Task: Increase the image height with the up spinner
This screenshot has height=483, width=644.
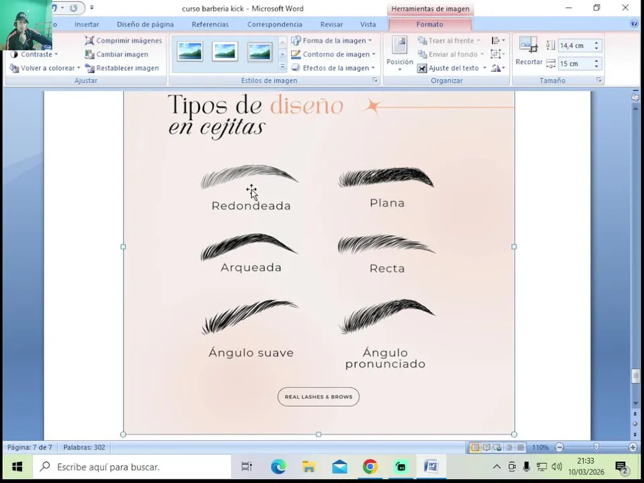Action: 596,43
